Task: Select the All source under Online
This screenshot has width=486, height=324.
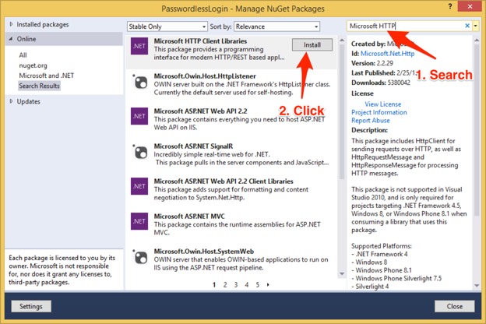Action: pyautogui.click(x=23, y=55)
